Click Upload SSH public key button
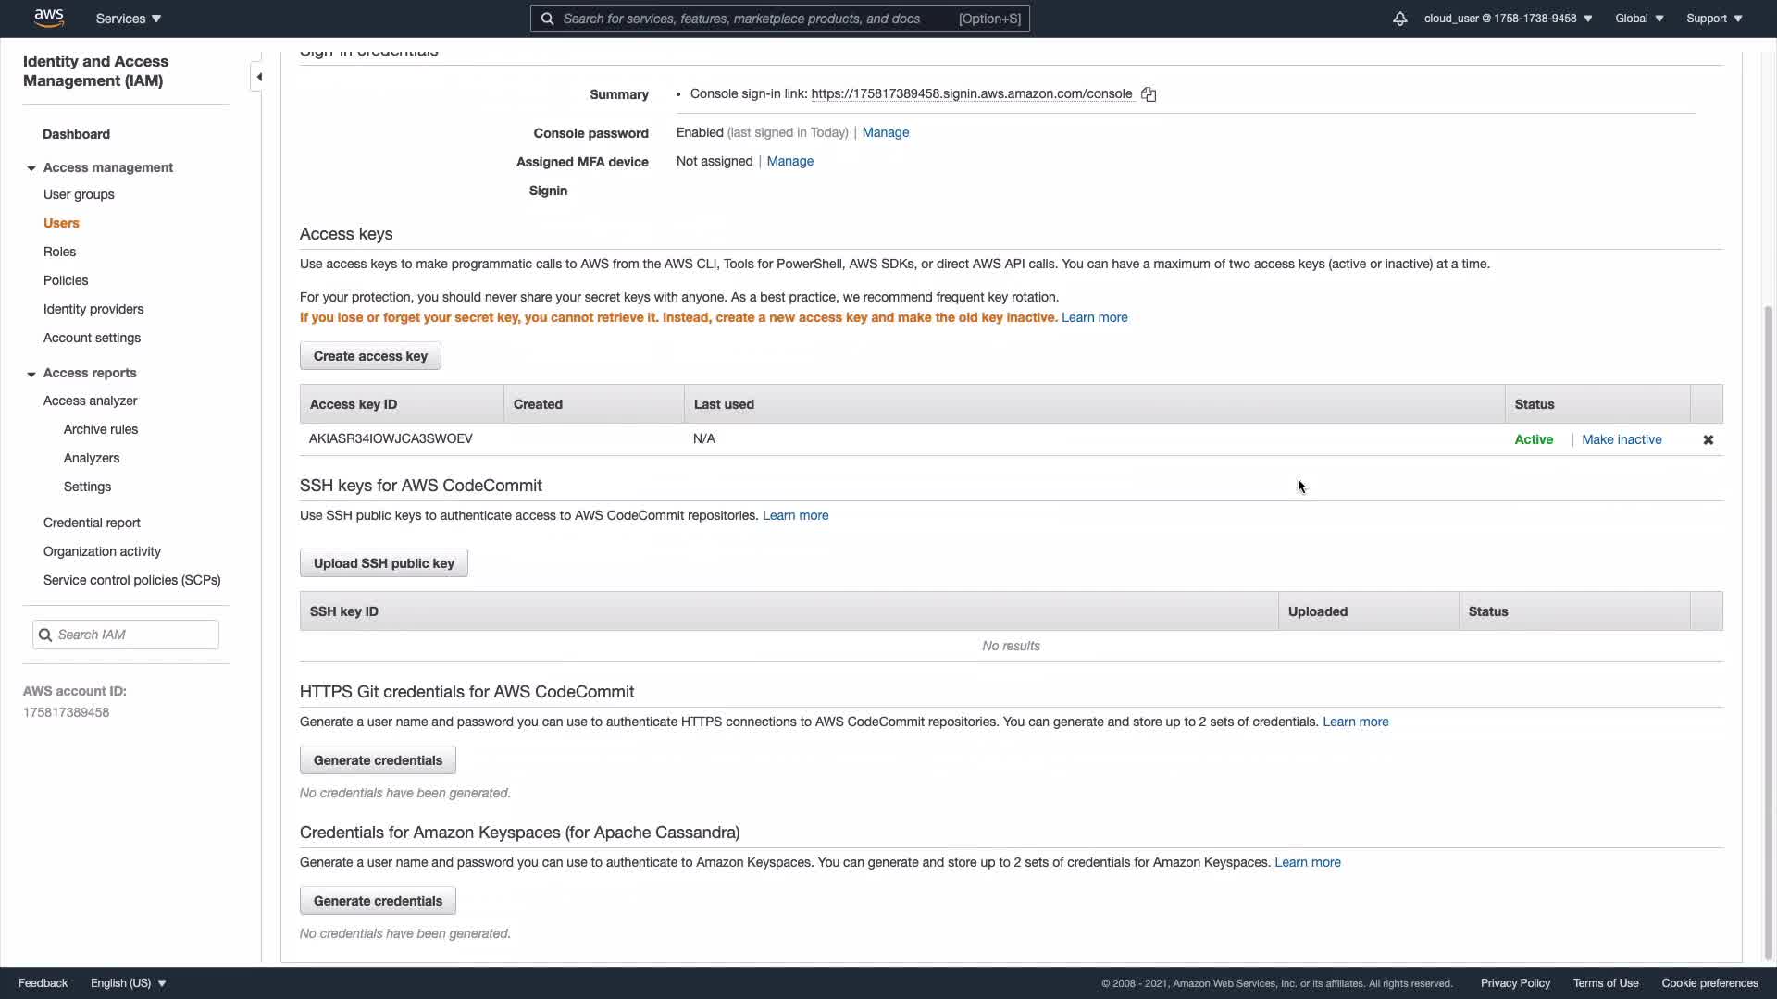This screenshot has height=999, width=1777. click(383, 563)
